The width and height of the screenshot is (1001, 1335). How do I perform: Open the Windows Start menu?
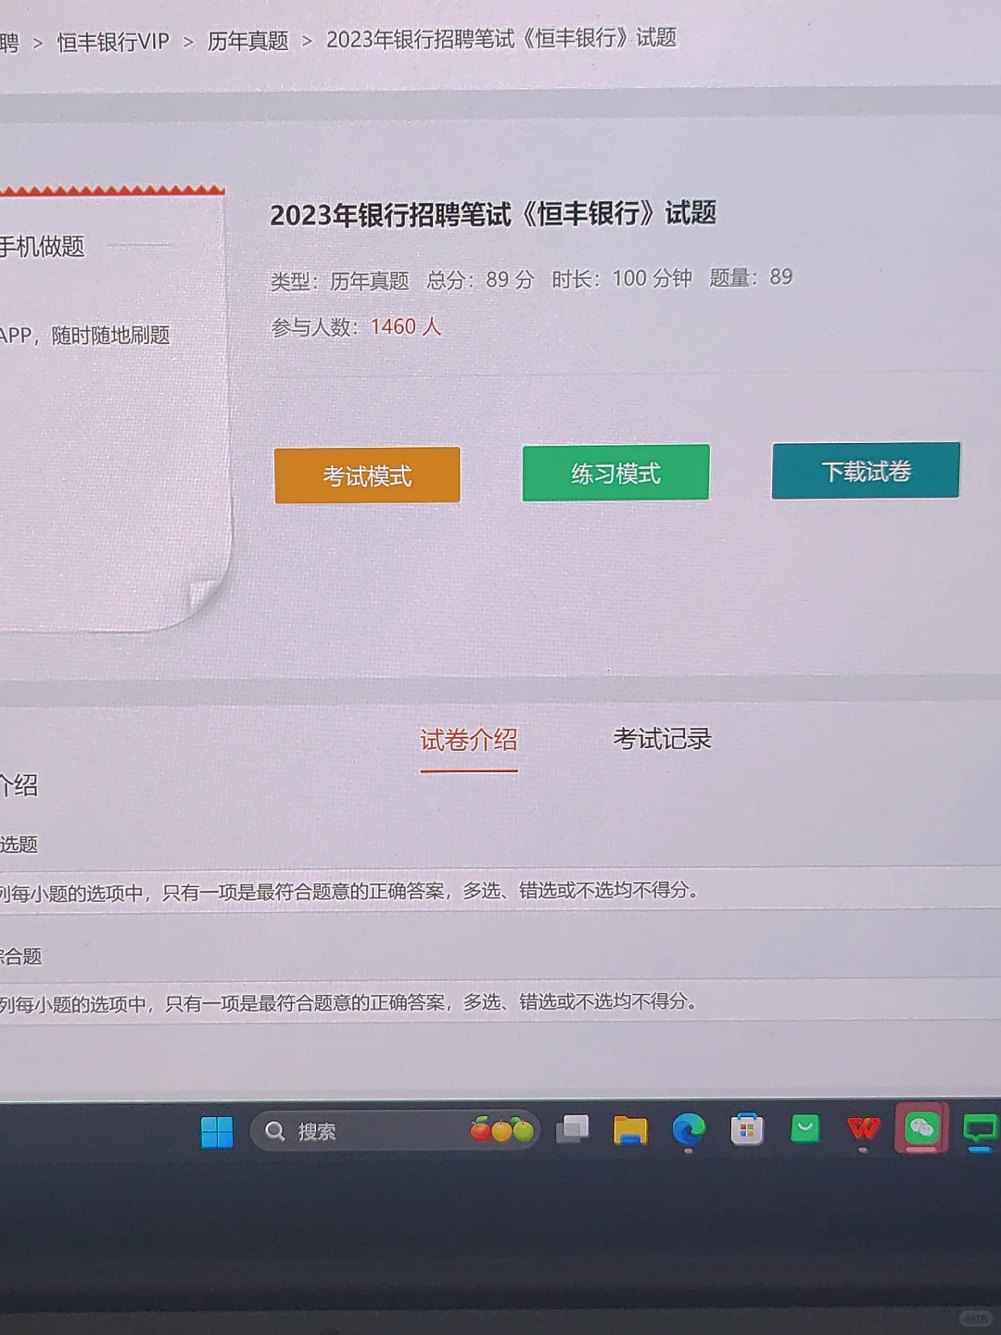pyautogui.click(x=217, y=1132)
